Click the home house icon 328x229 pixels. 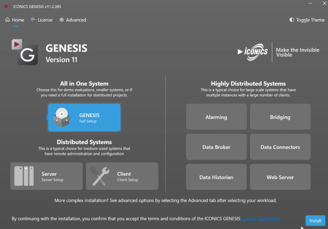7,20
